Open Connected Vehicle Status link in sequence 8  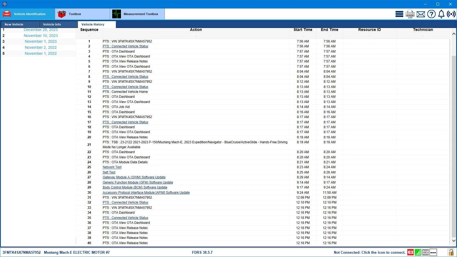(125, 77)
